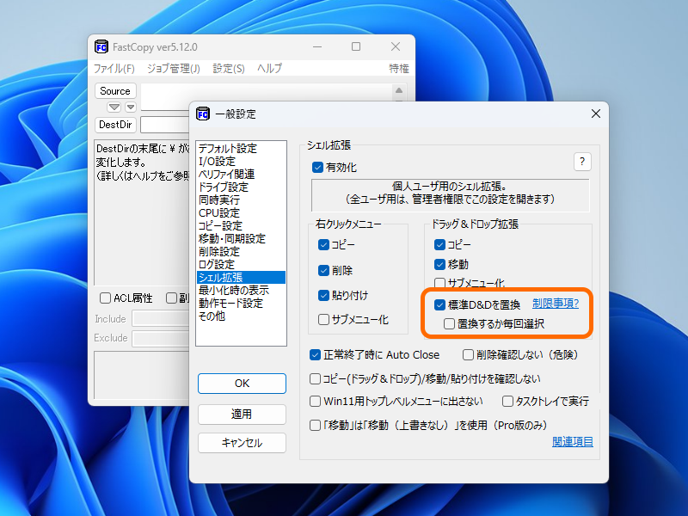This screenshot has height=516, width=688.
Task: Click the Include input field
Action: pos(161,318)
